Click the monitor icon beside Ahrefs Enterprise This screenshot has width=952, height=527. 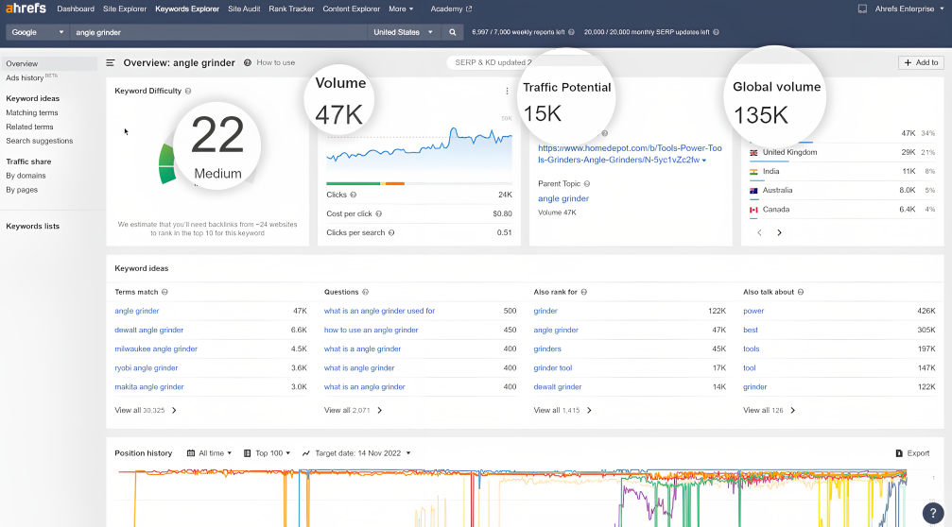(x=862, y=9)
